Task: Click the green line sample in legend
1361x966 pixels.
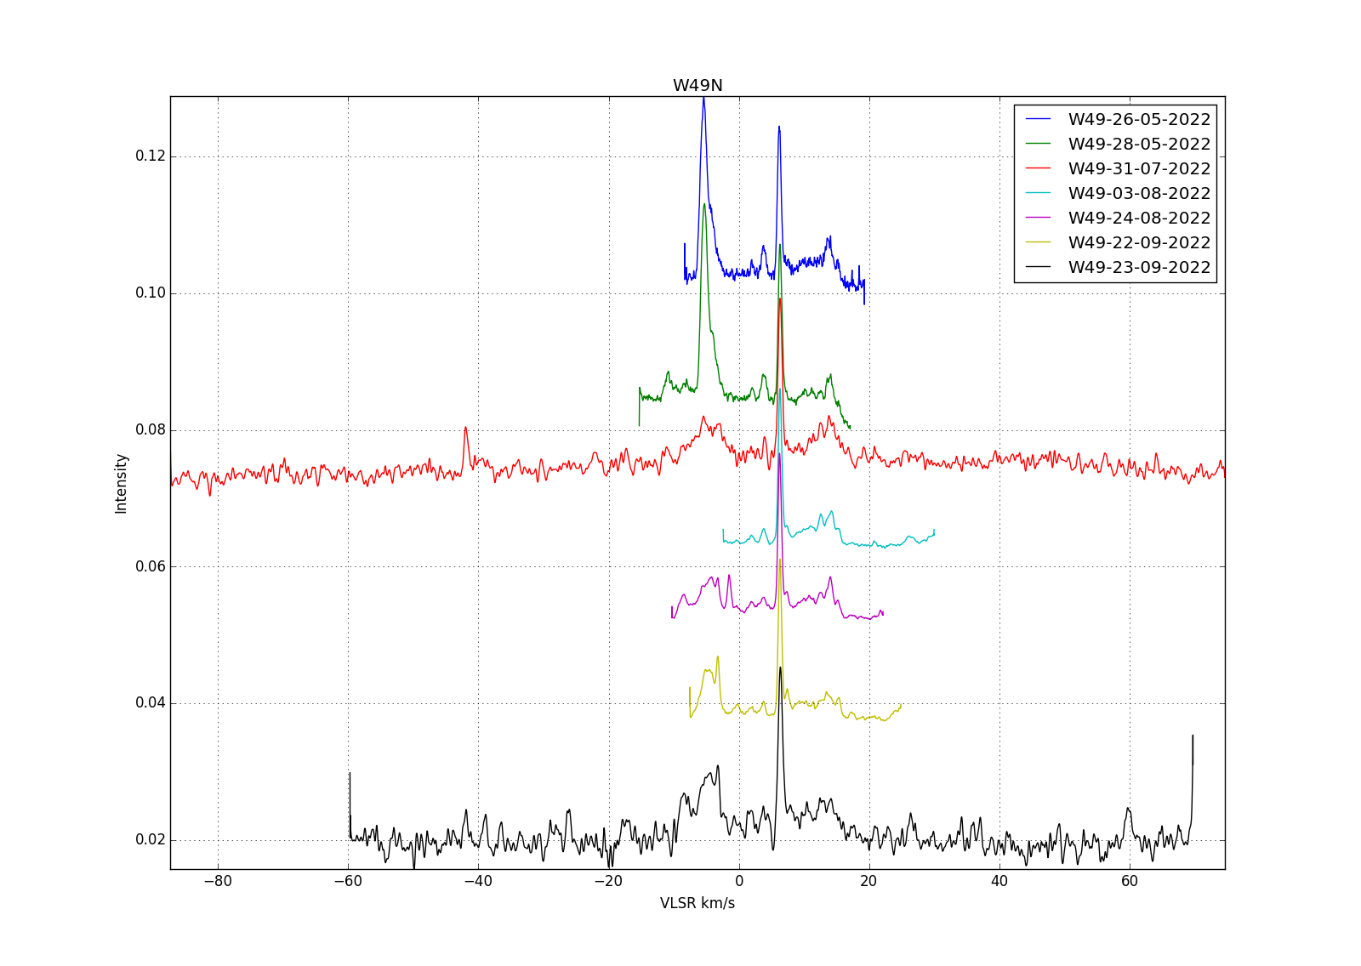Action: (x=1039, y=144)
